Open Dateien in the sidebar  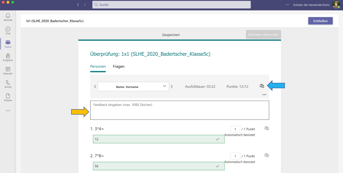(8, 97)
